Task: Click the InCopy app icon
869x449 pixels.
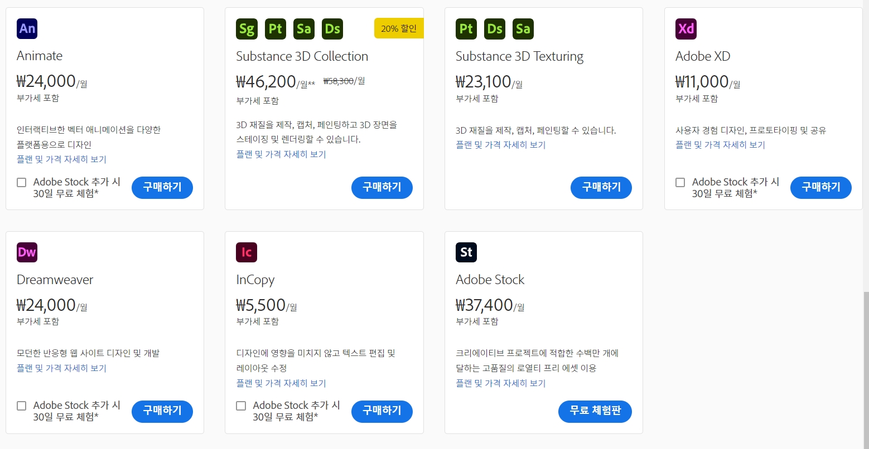Action: point(246,252)
